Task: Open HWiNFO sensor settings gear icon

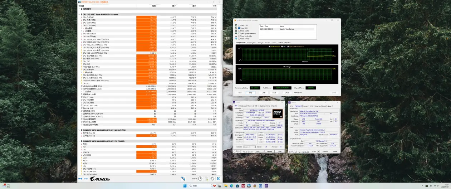Action: [x=212, y=178]
